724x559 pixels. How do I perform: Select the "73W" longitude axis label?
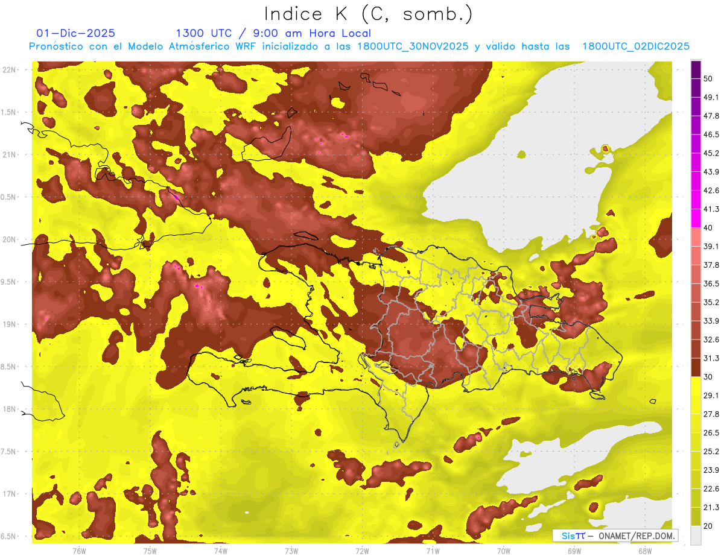click(291, 551)
